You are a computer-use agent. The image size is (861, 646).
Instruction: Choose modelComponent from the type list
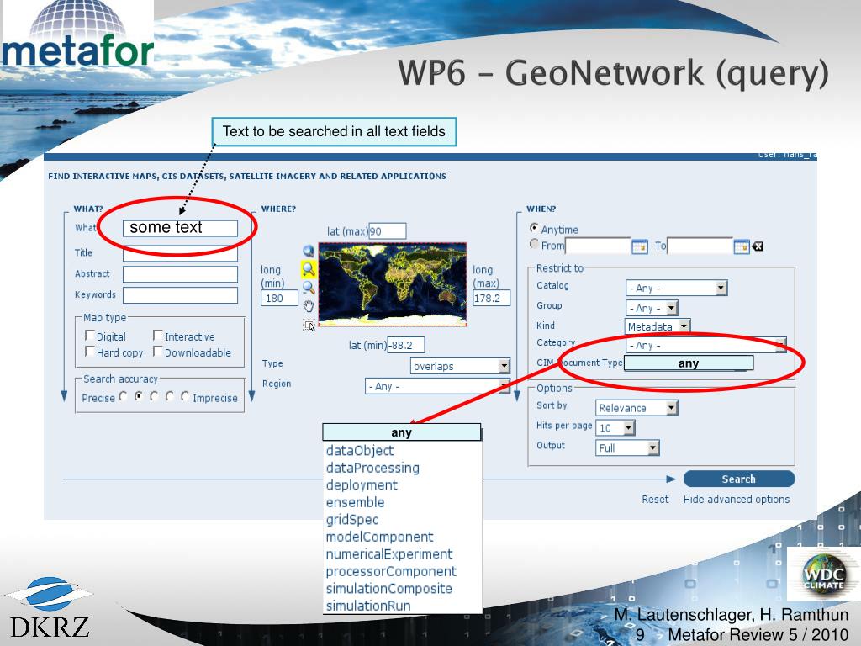click(379, 537)
